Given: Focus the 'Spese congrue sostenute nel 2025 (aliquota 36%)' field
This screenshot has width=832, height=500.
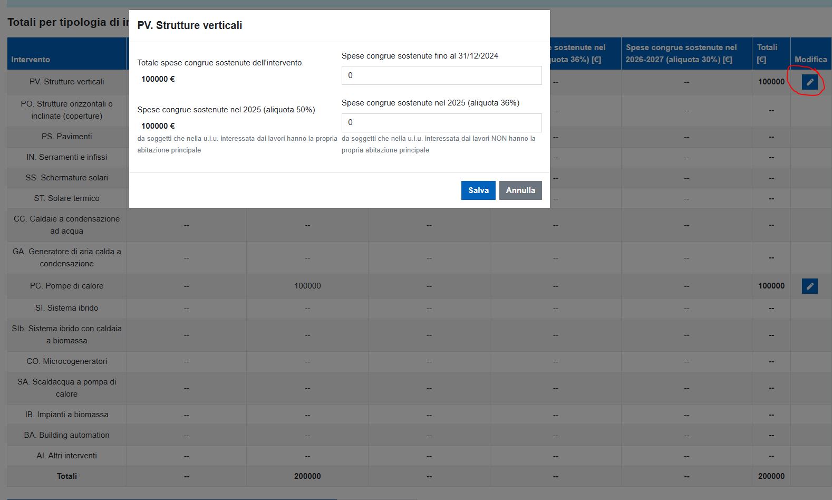Looking at the screenshot, I should 441,122.
